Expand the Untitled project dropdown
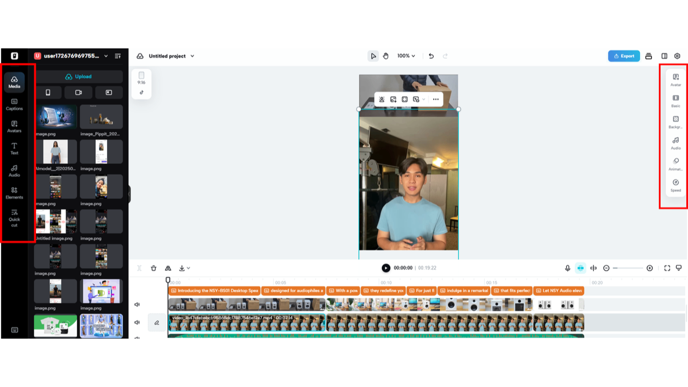 pyautogui.click(x=193, y=55)
